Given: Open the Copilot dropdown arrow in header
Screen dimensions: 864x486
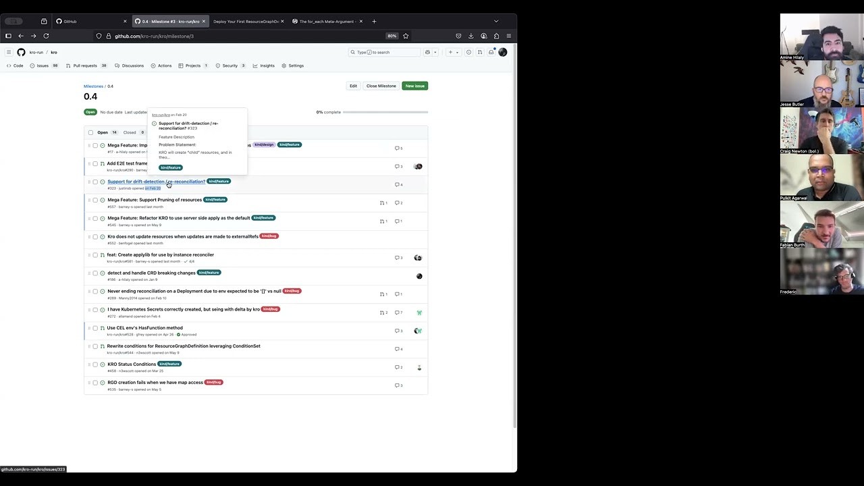Looking at the screenshot, I should (435, 52).
